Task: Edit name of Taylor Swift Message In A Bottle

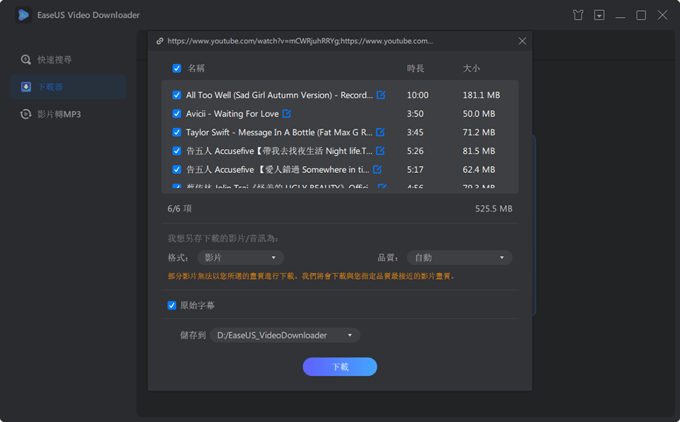Action: coord(380,132)
